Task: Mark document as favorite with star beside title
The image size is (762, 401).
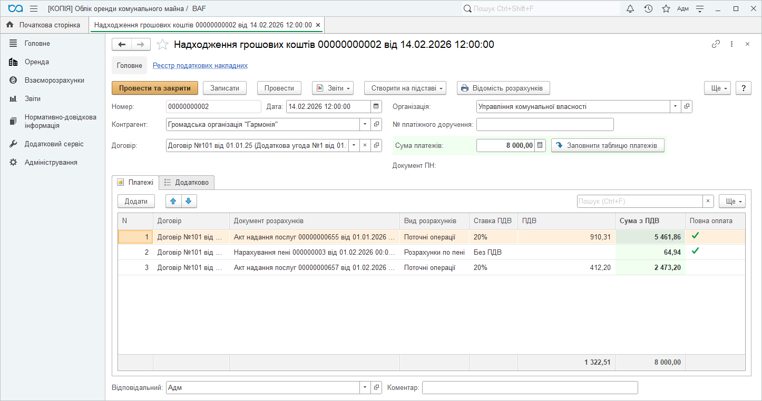Action: coord(162,45)
